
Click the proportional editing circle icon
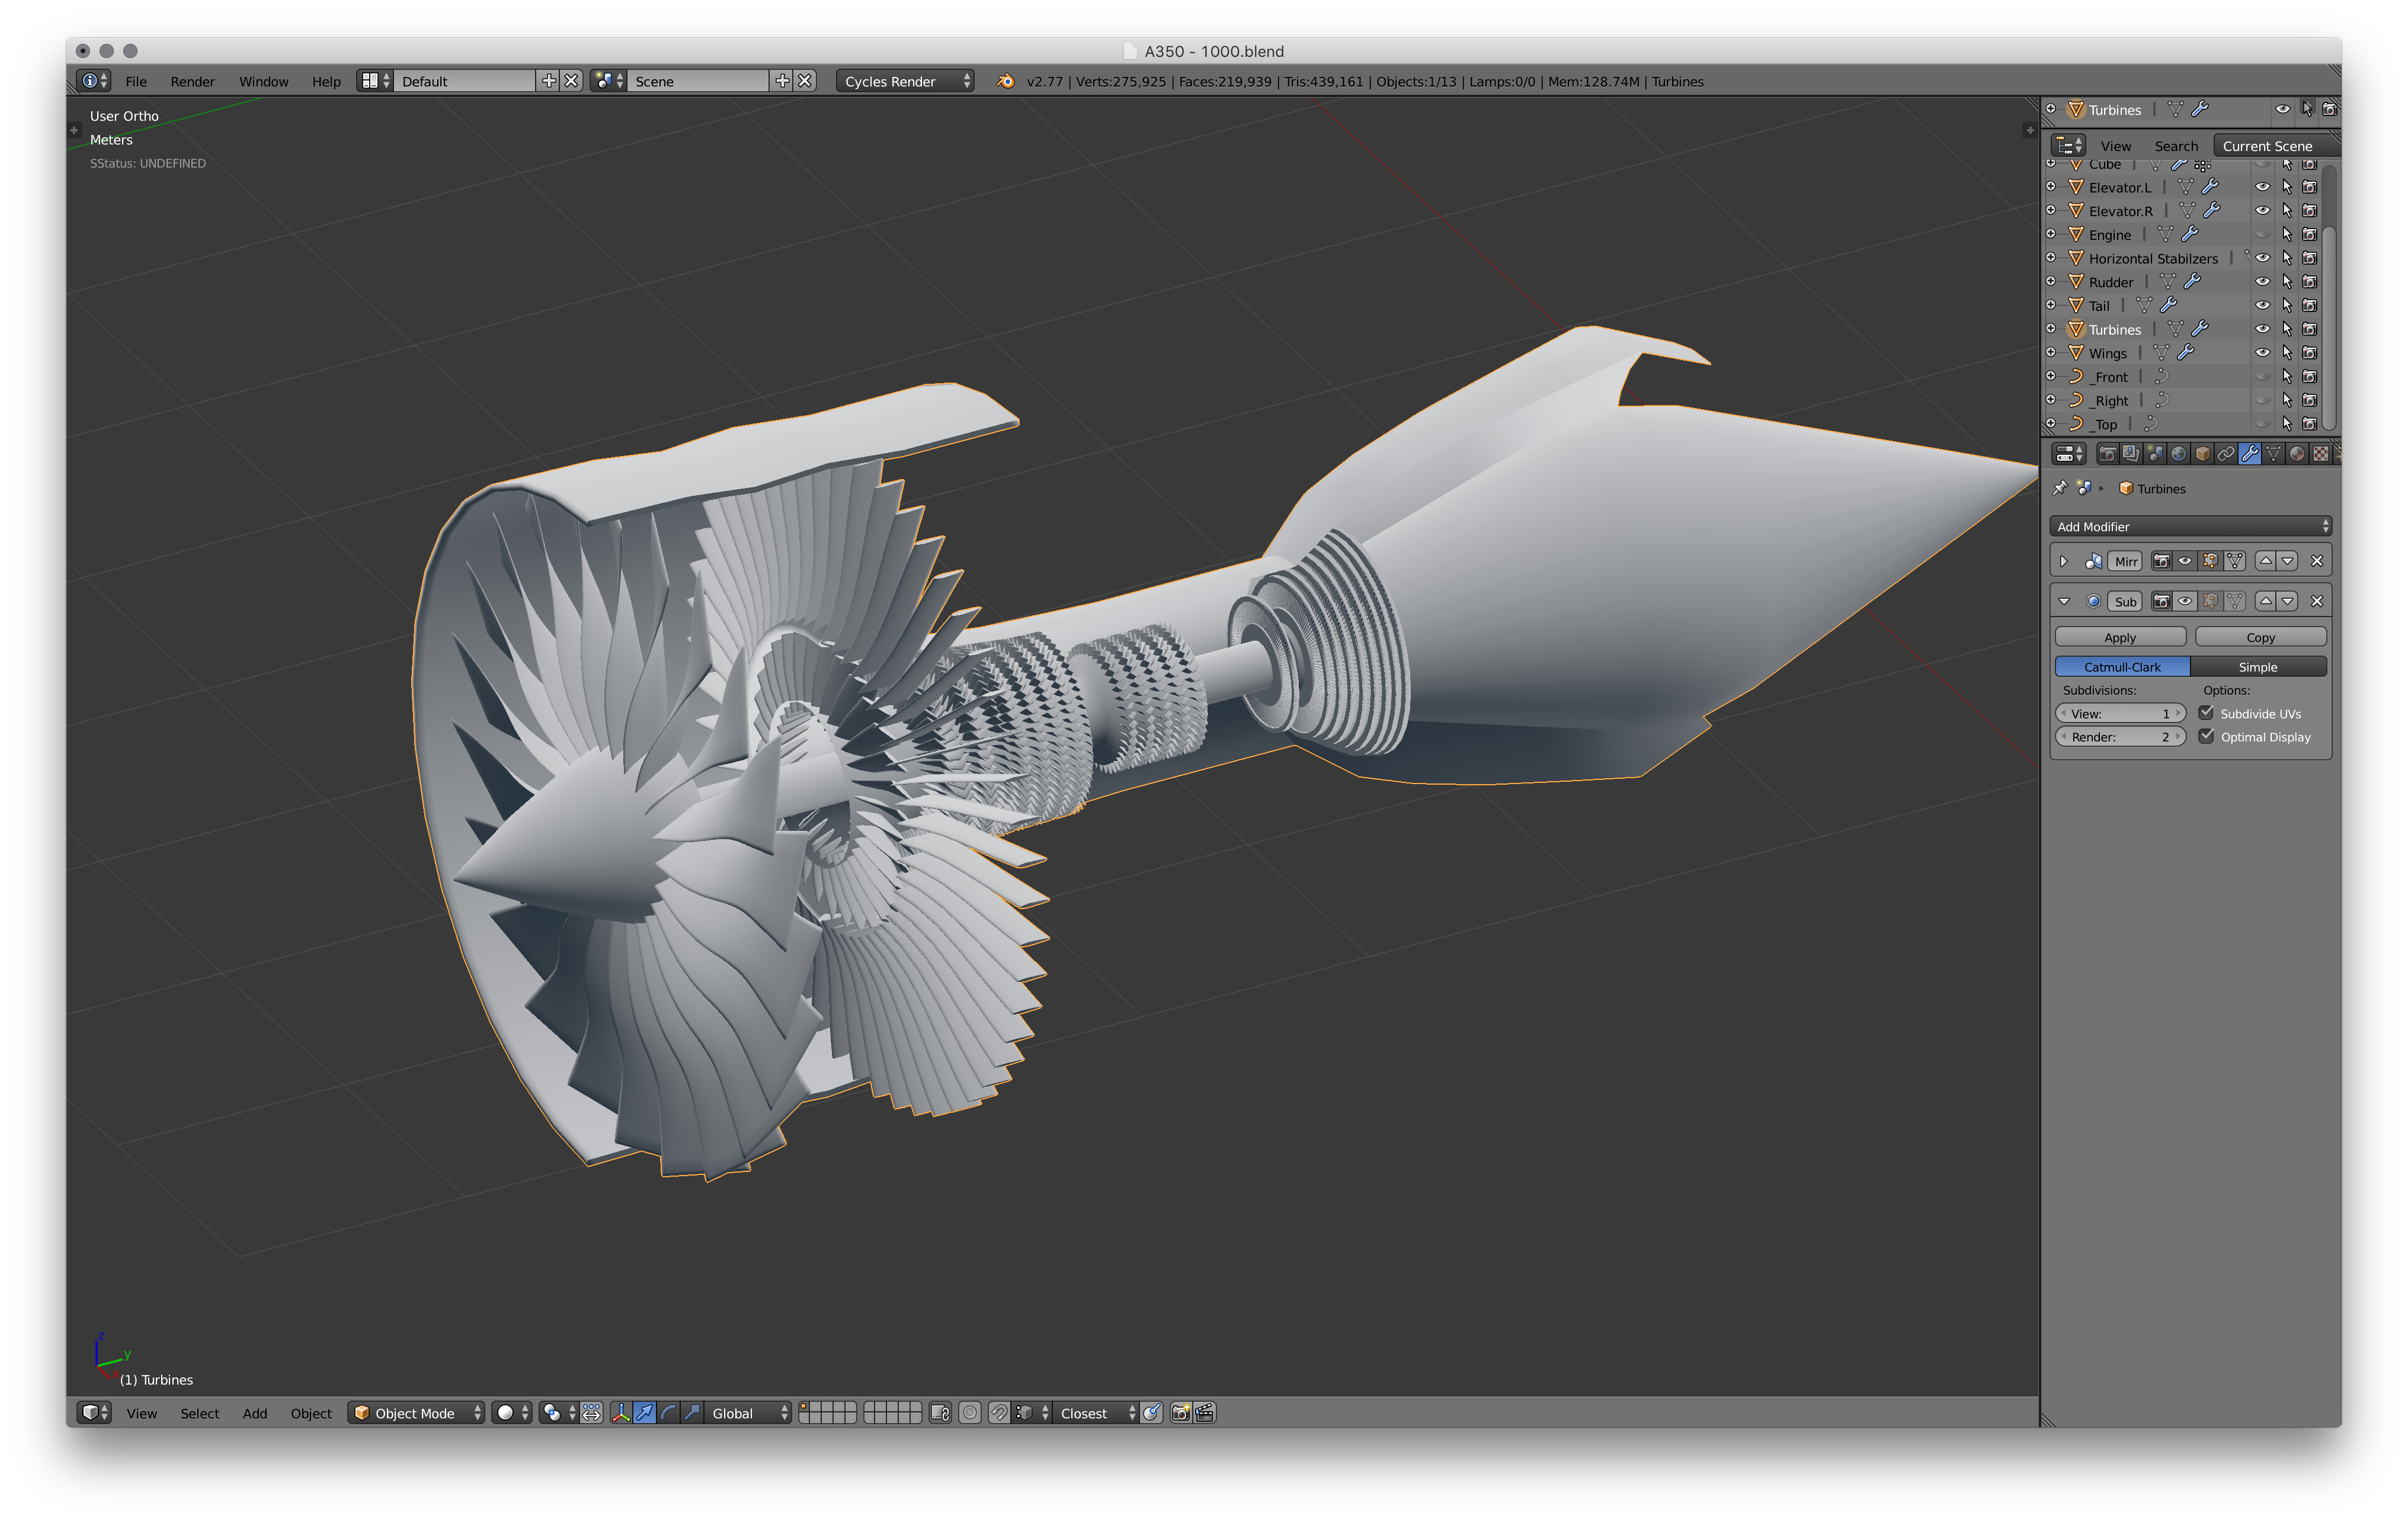click(x=969, y=1412)
